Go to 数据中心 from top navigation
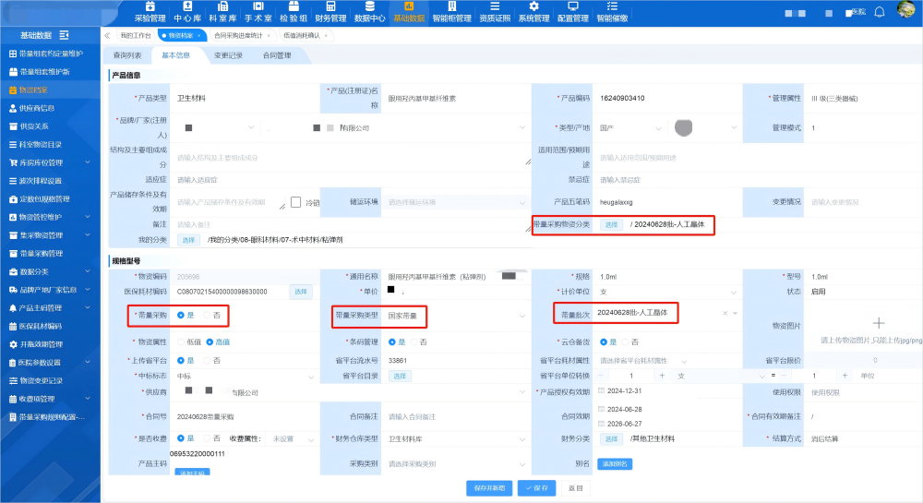 (370, 12)
